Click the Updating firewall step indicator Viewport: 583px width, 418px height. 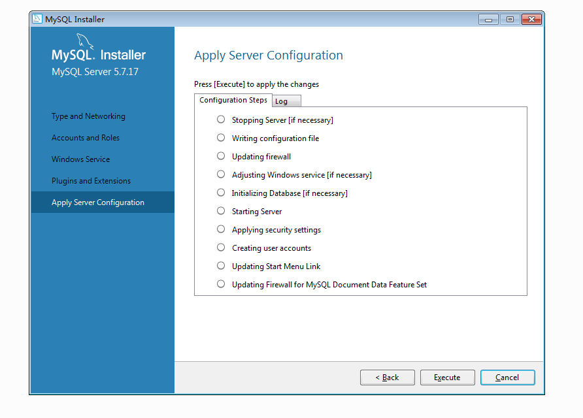point(221,155)
